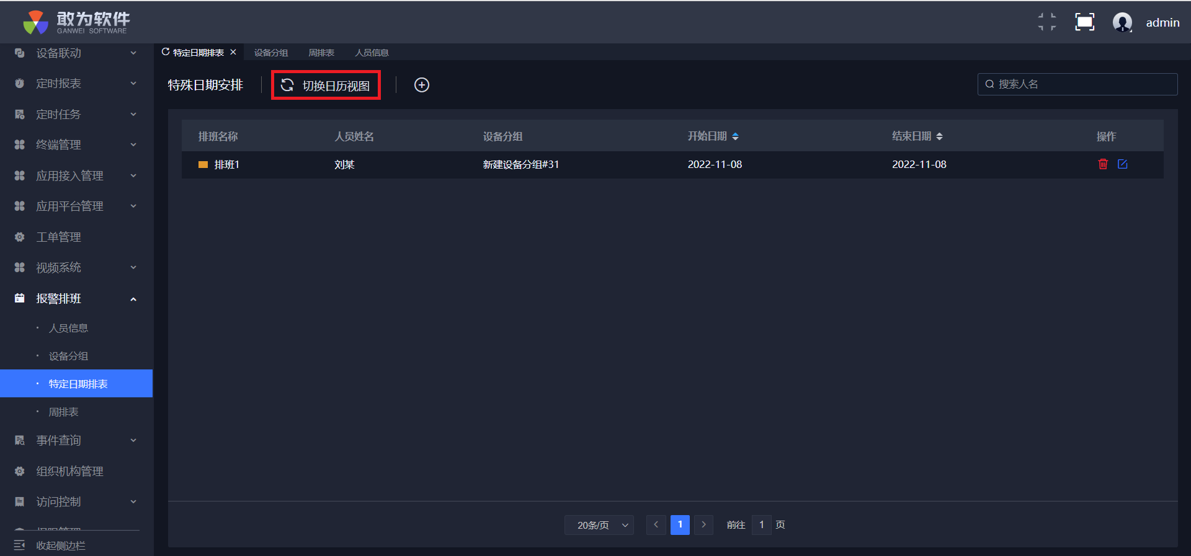Click the search magnifier icon
Viewport: 1191px width, 556px height.
pyautogui.click(x=990, y=84)
